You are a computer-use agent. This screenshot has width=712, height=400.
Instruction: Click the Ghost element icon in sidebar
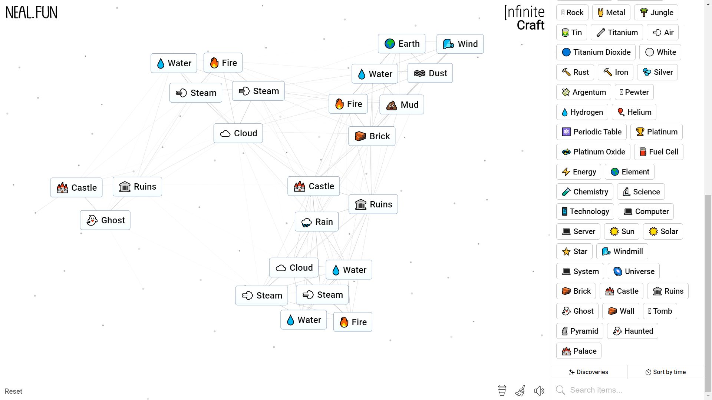(578, 311)
